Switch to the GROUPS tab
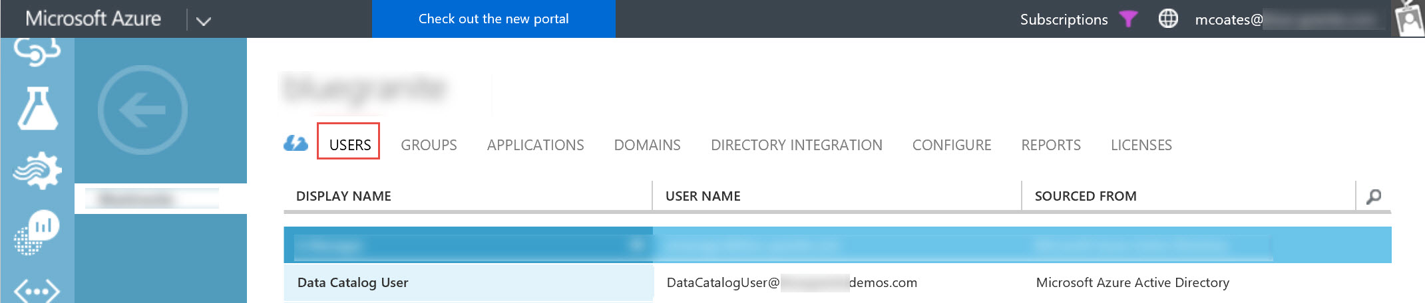The height and width of the screenshot is (303, 1425). (x=429, y=144)
